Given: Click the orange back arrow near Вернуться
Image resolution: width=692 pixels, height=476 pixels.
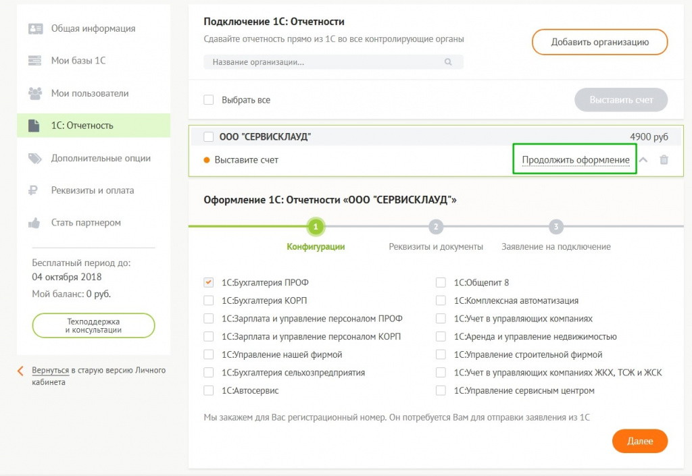Looking at the screenshot, I should pos(20,371).
